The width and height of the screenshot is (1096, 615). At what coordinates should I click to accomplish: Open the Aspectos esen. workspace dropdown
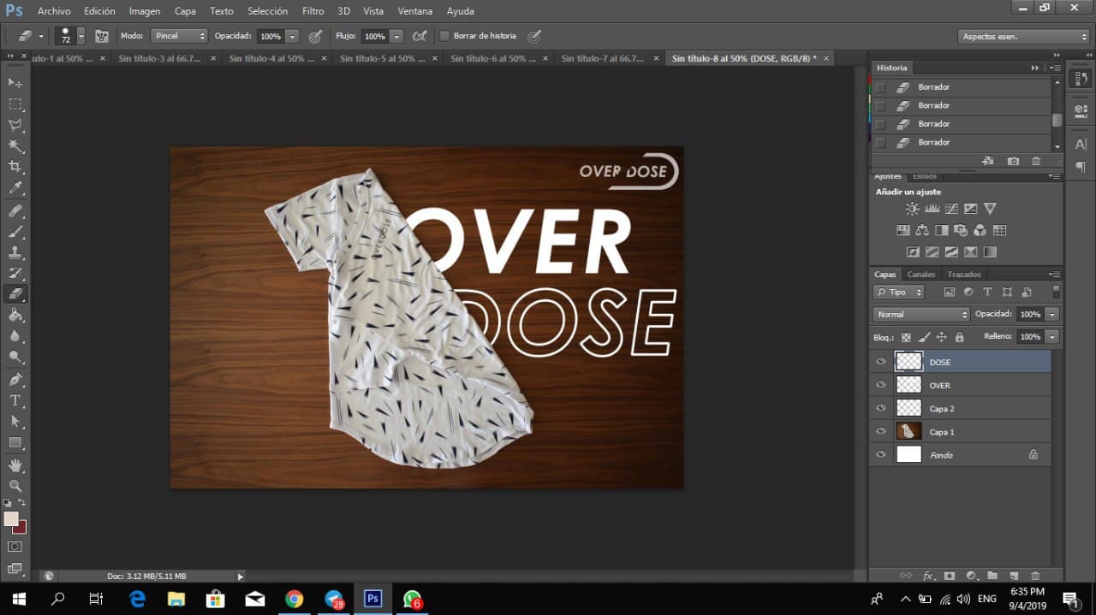pos(1022,36)
